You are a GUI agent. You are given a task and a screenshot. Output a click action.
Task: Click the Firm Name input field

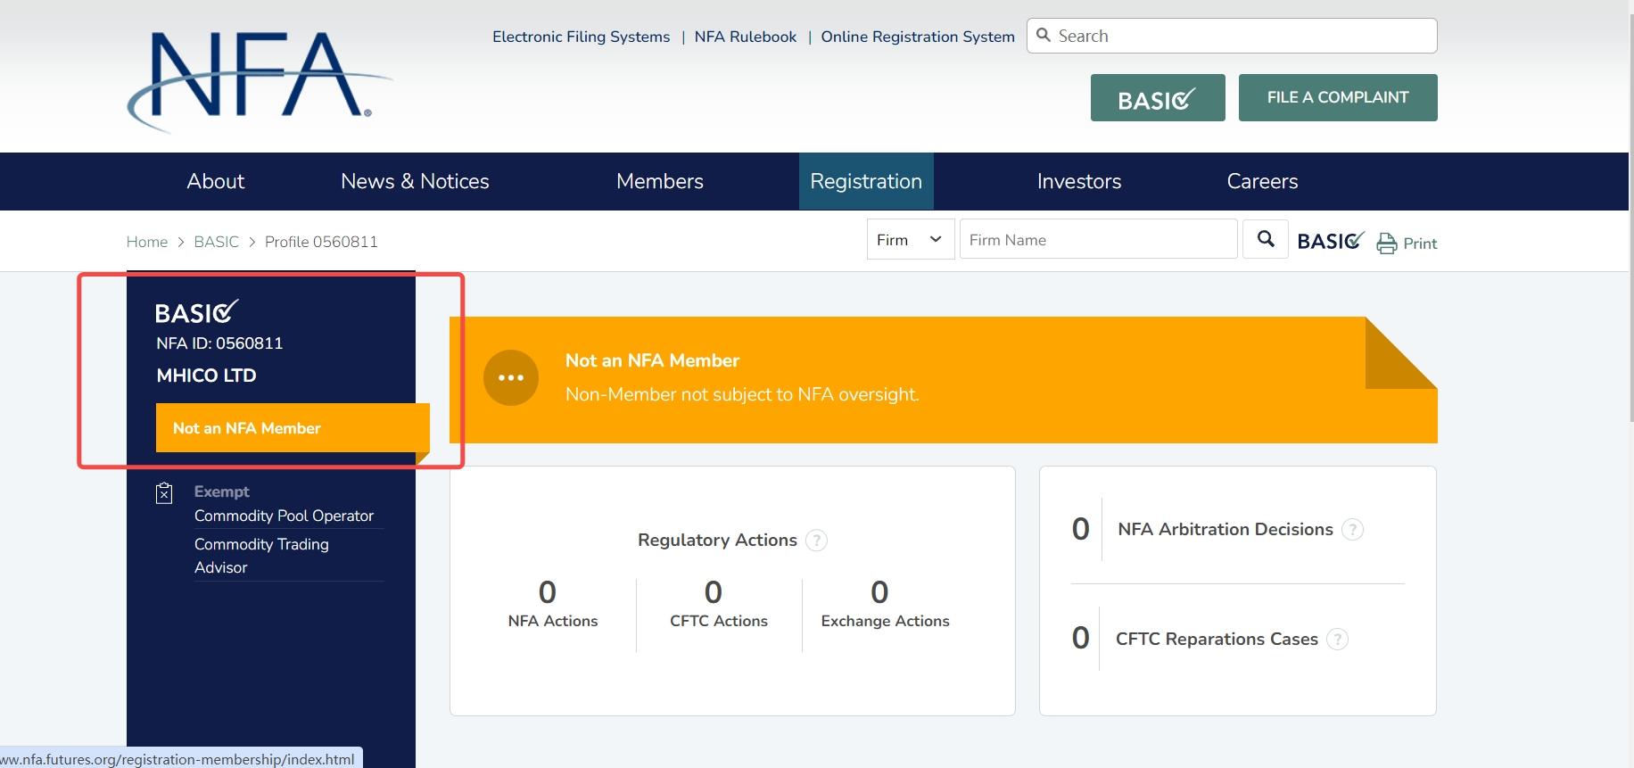pos(1099,239)
